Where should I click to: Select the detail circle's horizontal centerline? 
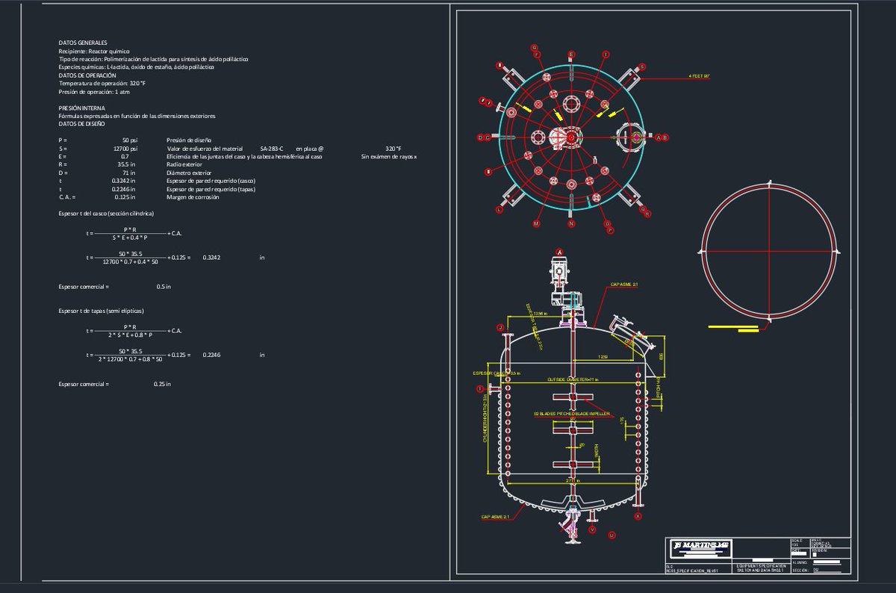pyautogui.click(x=771, y=251)
